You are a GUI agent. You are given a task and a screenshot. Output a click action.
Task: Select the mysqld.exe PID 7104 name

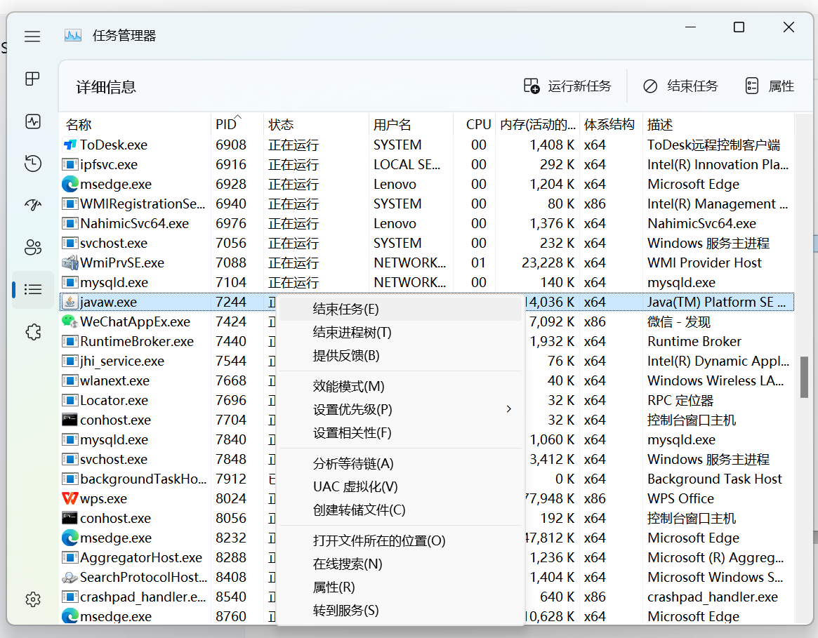coord(114,282)
